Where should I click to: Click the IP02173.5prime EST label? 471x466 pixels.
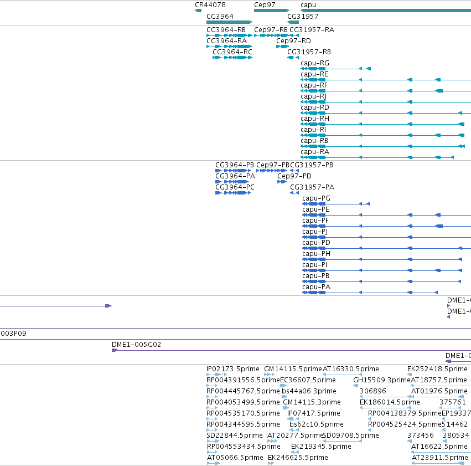click(x=233, y=369)
